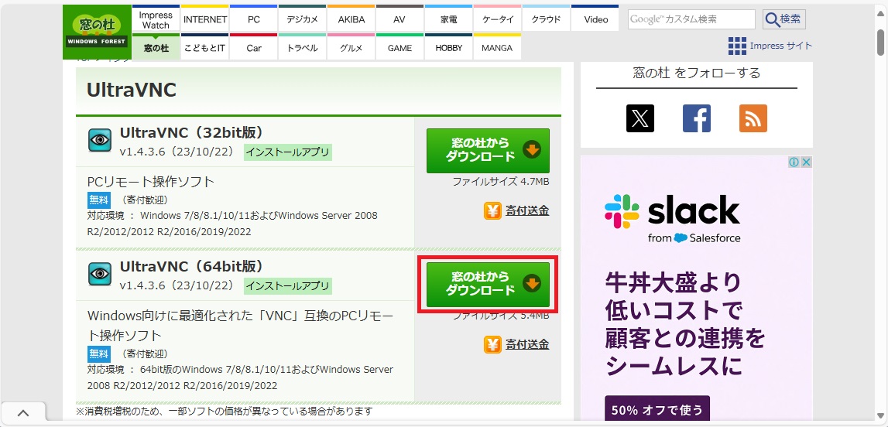Open the Impress サイト link
Viewport: 888px width, 427px height.
pyautogui.click(x=781, y=46)
